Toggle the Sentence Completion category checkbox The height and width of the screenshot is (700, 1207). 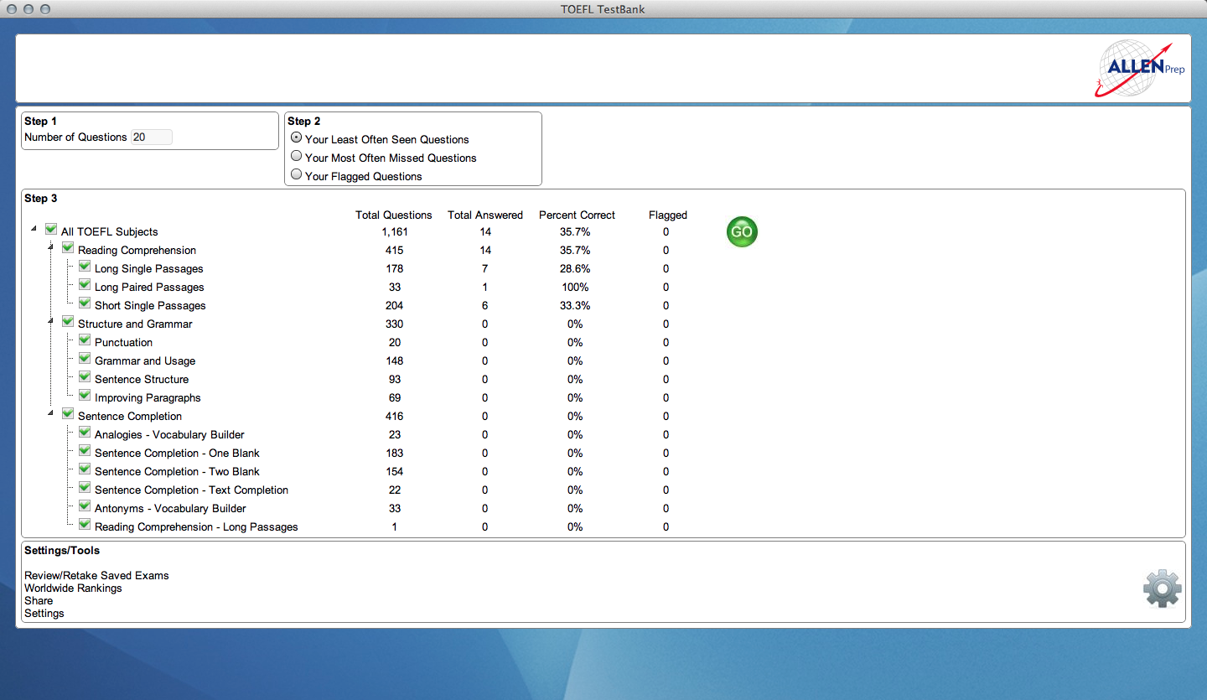point(68,414)
